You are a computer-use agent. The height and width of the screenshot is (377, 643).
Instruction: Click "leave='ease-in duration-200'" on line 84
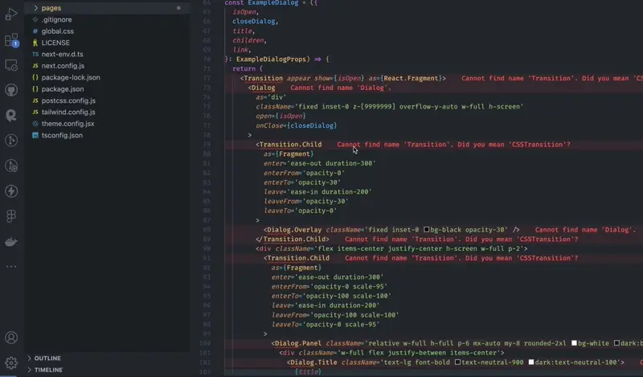click(x=317, y=192)
